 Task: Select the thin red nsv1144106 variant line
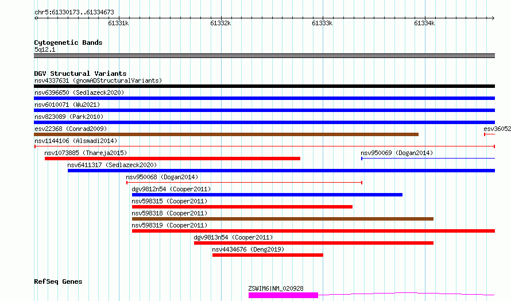pos(264,146)
